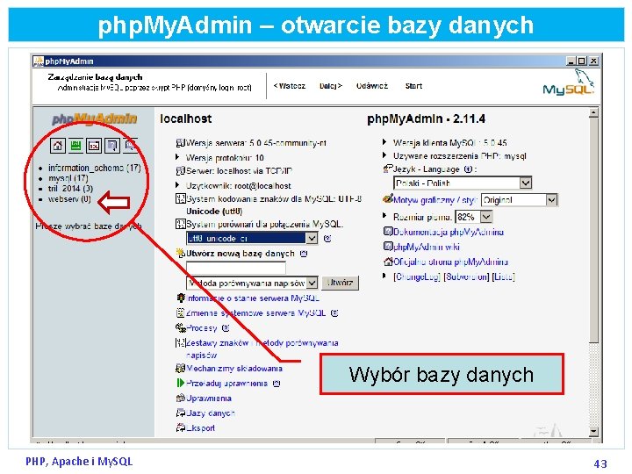This screenshot has height=474, width=632.
Task: Click icon next to Wersja serwera
Action: [180, 143]
